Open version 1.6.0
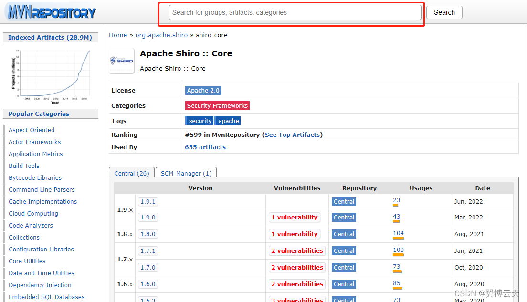The image size is (527, 302). coord(148,284)
